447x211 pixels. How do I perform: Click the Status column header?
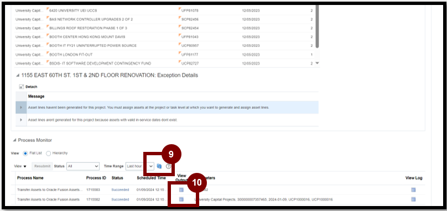pyautogui.click(x=117, y=178)
